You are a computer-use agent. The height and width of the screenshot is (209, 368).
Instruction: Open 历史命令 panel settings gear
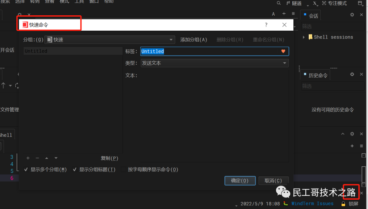(352, 74)
